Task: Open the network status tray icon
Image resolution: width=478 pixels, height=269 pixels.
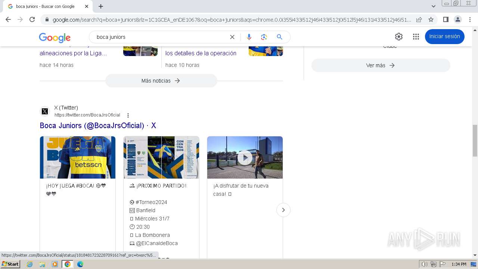Action: point(434,264)
